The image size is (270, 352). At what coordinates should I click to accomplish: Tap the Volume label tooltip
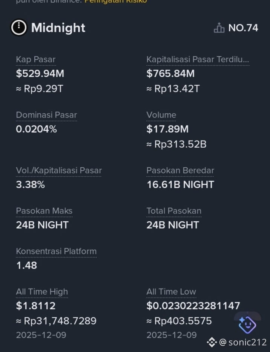[x=161, y=115]
